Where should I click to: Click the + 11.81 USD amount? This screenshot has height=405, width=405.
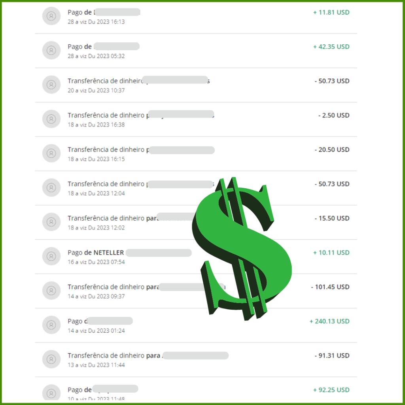331,12
